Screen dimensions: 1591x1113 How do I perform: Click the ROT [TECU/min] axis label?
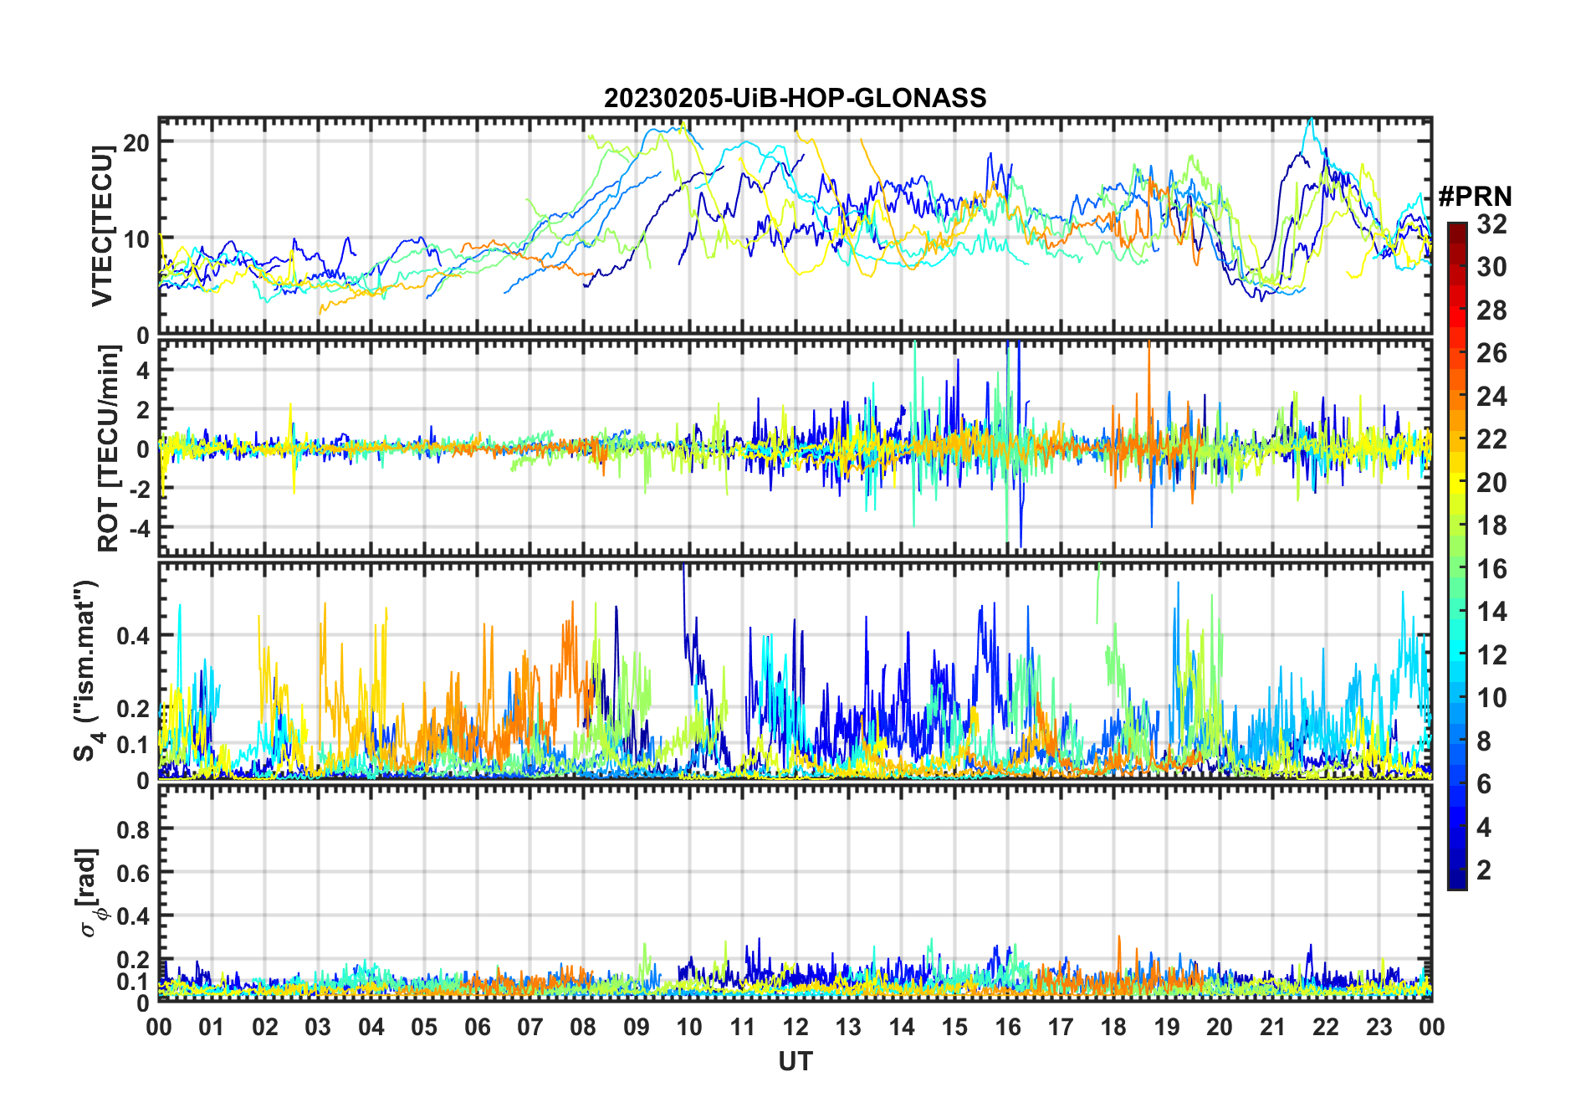tap(108, 448)
